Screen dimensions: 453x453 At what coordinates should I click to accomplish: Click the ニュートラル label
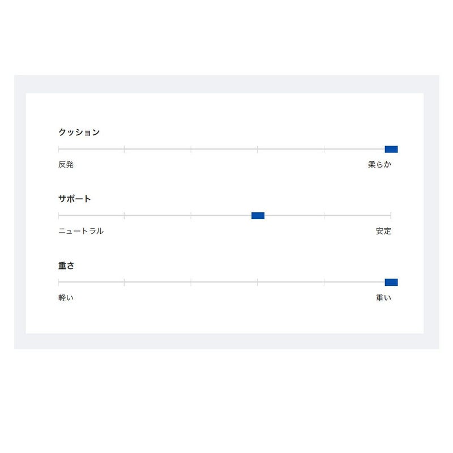(x=81, y=231)
